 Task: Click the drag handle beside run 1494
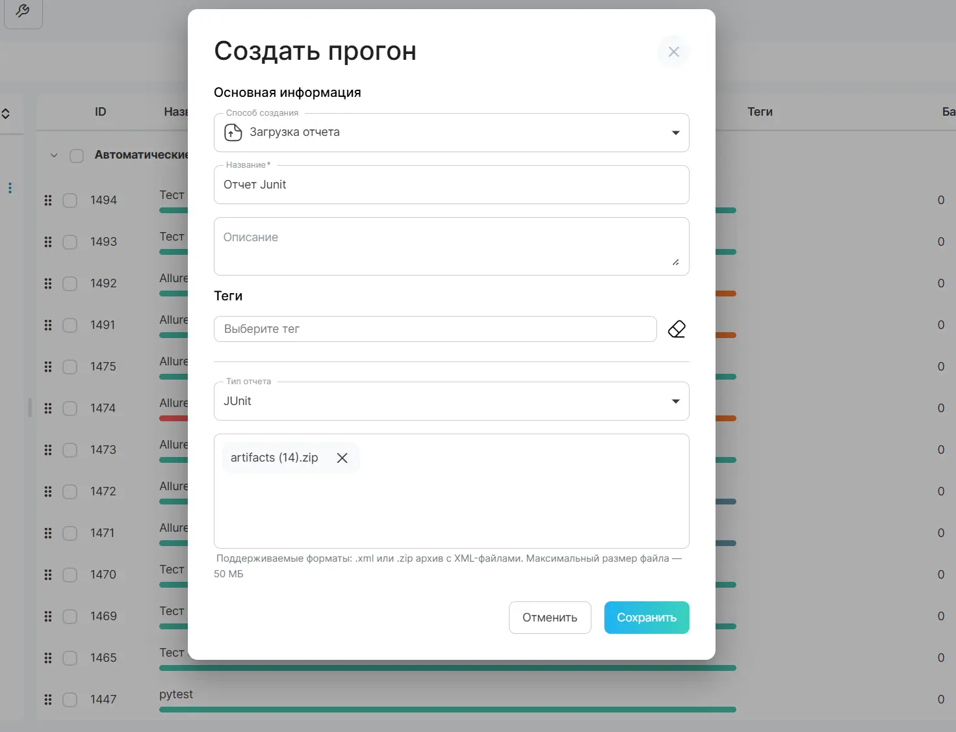tap(47, 200)
